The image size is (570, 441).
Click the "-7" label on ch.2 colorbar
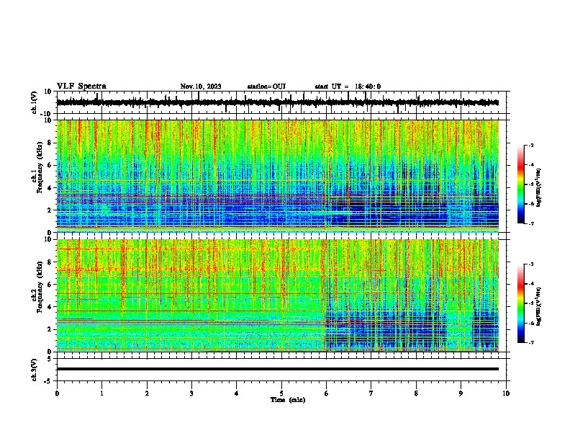pos(530,342)
